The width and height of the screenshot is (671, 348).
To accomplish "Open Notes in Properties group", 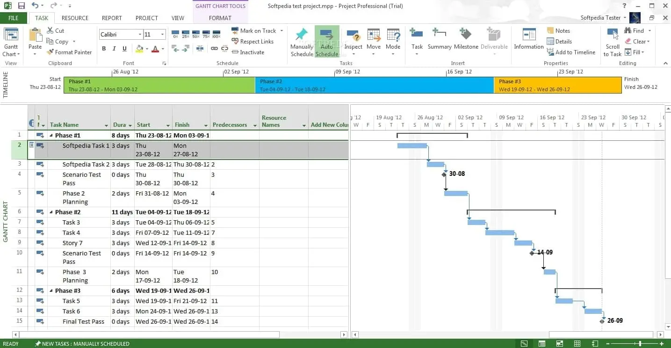I will [558, 31].
